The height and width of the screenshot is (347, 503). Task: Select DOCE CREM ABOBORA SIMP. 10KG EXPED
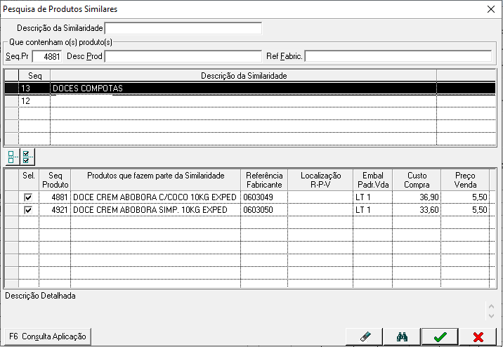(155, 210)
